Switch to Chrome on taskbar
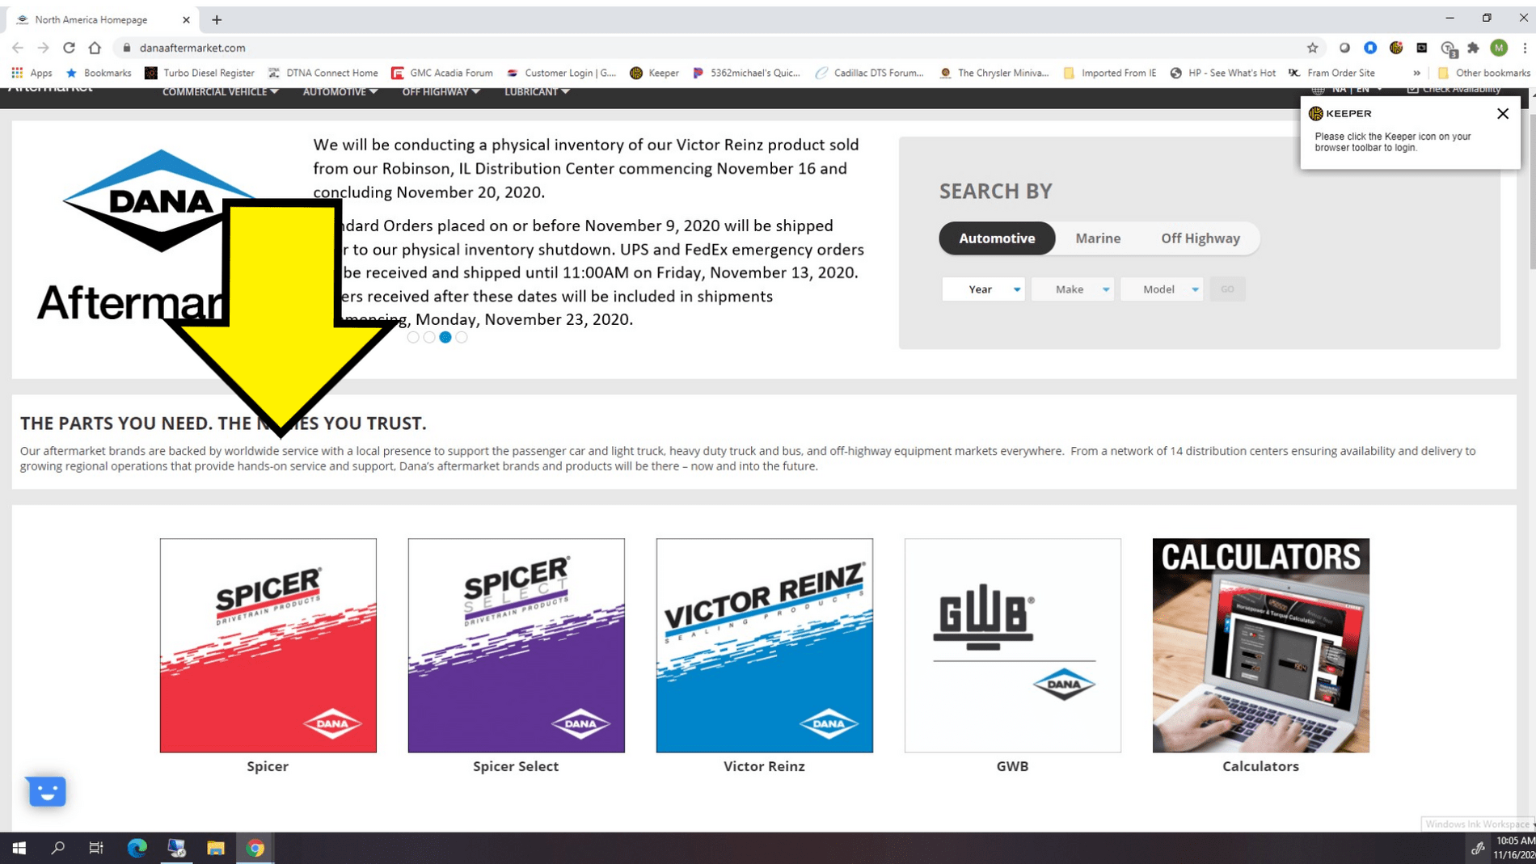Screen dimensions: 1536x864 [x=255, y=848]
